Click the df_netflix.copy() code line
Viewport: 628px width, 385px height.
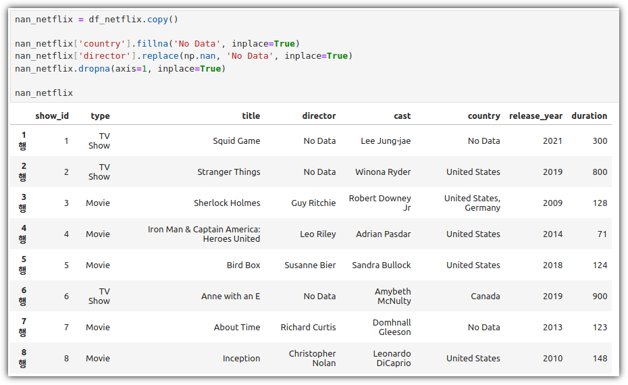coord(97,19)
